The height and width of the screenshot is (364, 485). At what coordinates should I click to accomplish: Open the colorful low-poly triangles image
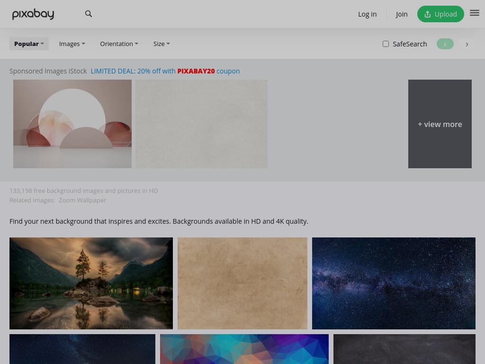point(244,349)
